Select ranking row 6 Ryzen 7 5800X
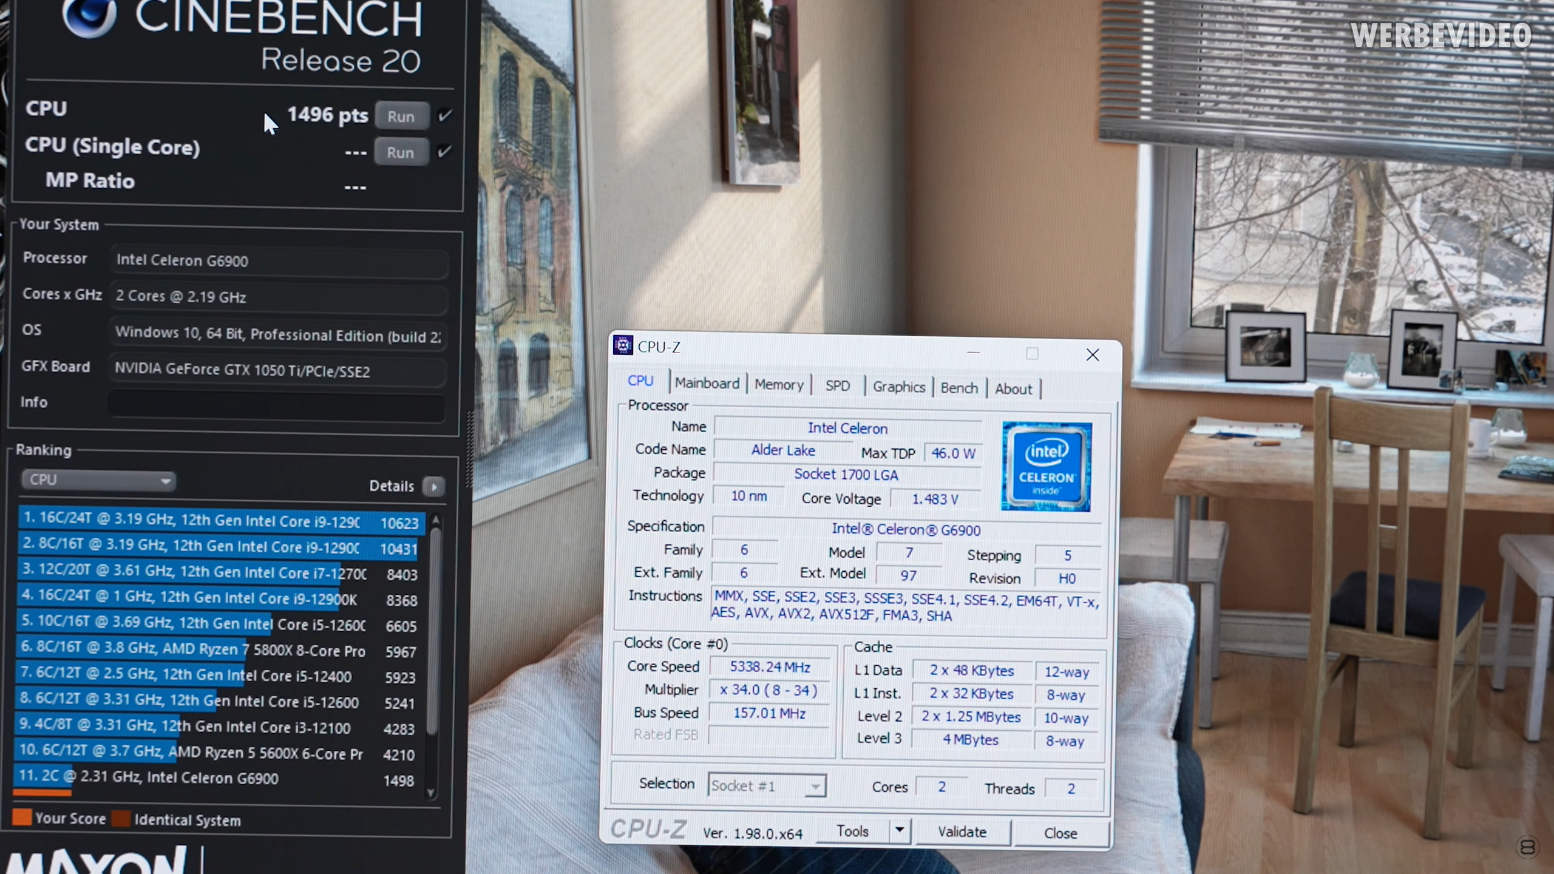This screenshot has width=1554, height=874. [218, 649]
